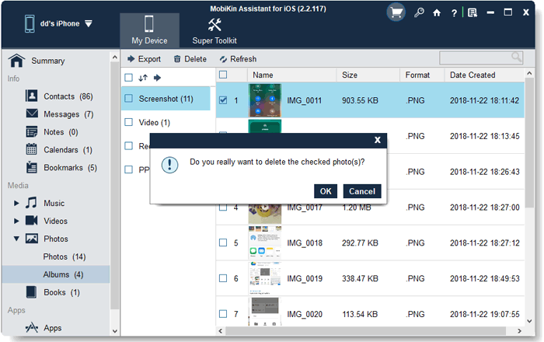Select Albums (4) in sidebar

pyautogui.click(x=55, y=274)
